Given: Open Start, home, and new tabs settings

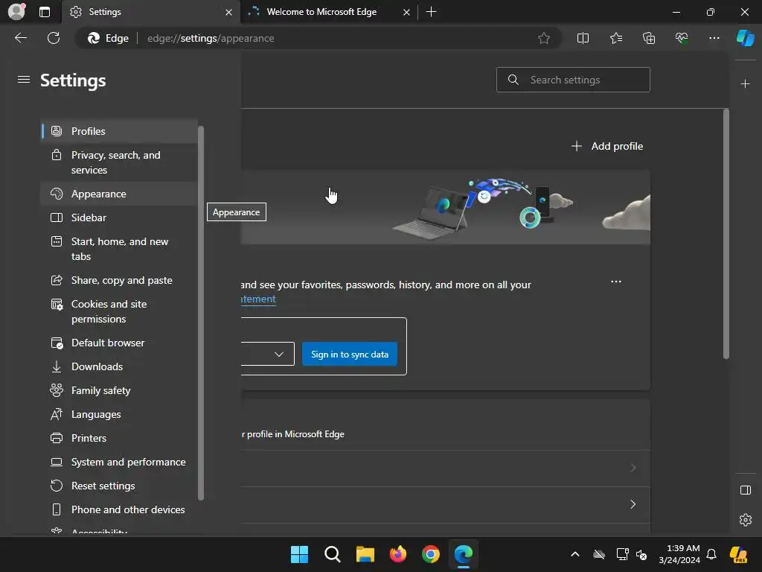Looking at the screenshot, I should [119, 249].
